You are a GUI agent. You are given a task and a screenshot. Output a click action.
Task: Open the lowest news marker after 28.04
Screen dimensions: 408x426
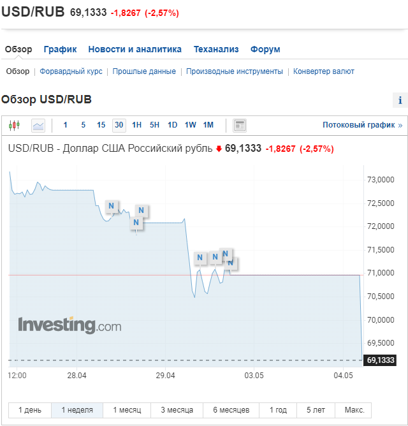136,223
